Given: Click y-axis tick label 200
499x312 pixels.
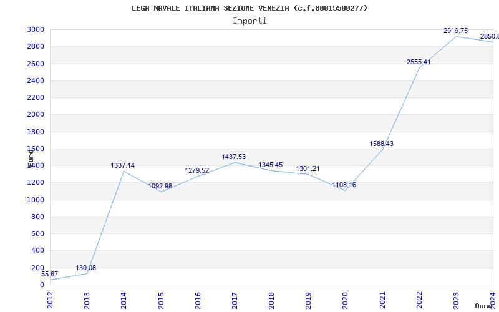Looking at the screenshot, I should 37,268.
